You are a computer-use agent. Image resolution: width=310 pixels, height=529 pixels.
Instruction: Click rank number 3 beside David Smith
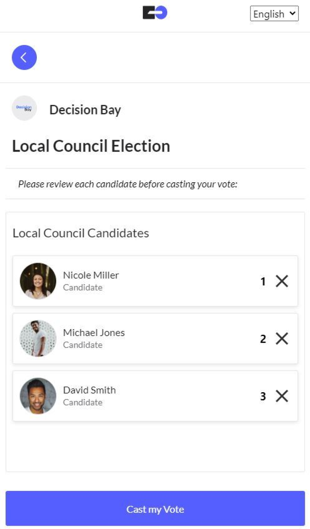point(263,396)
